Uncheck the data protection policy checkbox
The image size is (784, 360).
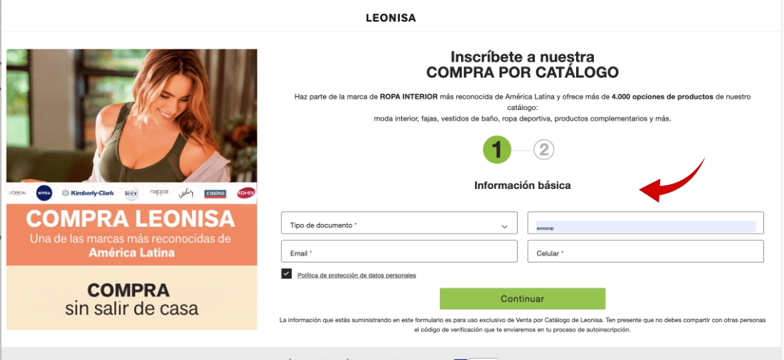[x=286, y=273]
